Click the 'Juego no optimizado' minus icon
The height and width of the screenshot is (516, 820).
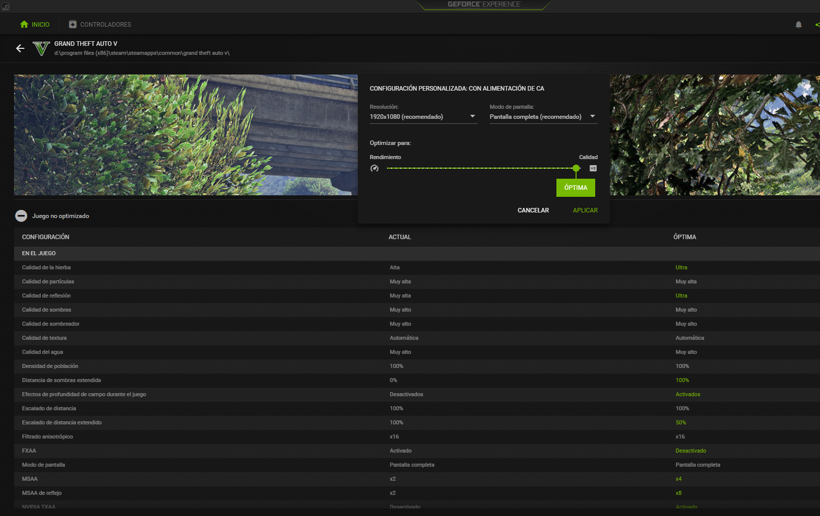click(x=21, y=216)
